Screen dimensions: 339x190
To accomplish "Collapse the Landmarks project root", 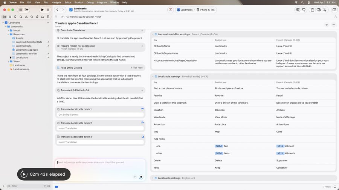I will tap(3, 23).
